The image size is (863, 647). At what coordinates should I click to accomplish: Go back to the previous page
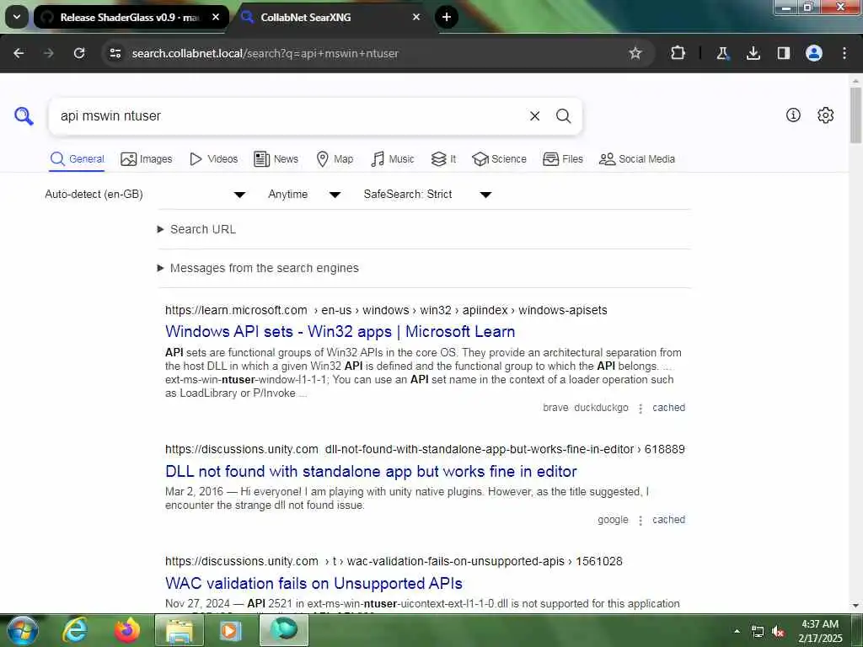click(x=19, y=53)
